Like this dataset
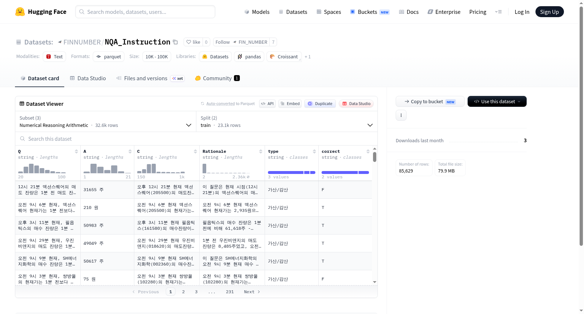Image resolution: width=584 pixels, height=314 pixels. [193, 42]
